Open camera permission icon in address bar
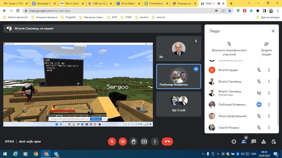This screenshot has height=158, width=282. pyautogui.click(x=216, y=11)
